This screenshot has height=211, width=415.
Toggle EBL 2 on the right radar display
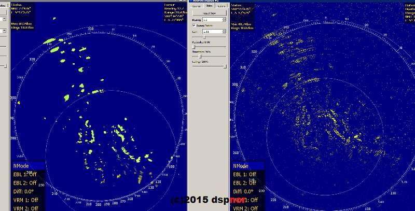point(245,183)
